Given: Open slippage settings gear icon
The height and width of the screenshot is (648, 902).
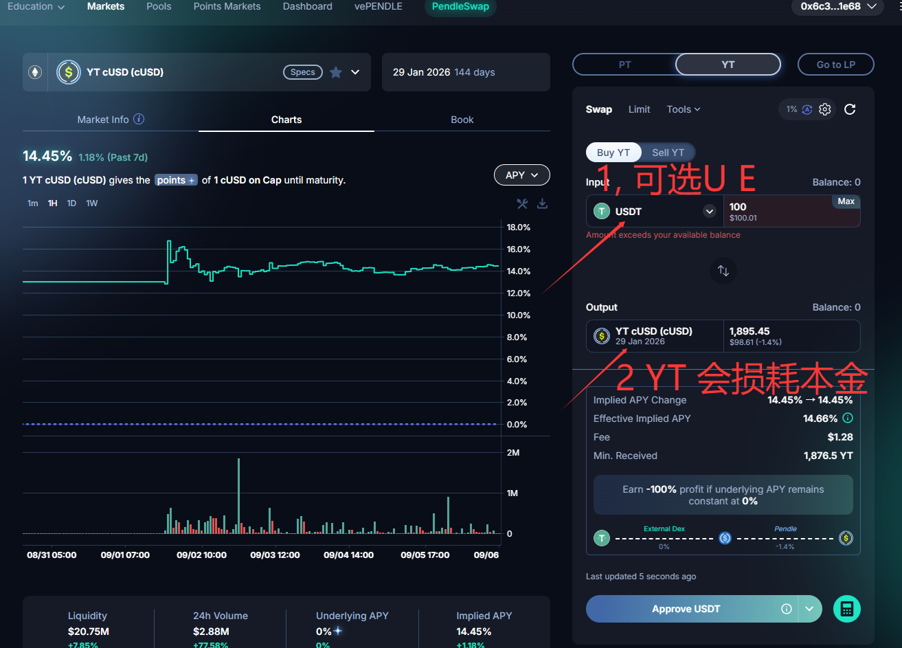Looking at the screenshot, I should (x=825, y=109).
